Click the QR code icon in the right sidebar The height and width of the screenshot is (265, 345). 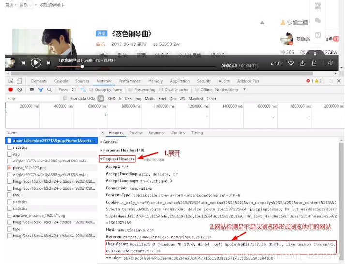[x=318, y=6]
